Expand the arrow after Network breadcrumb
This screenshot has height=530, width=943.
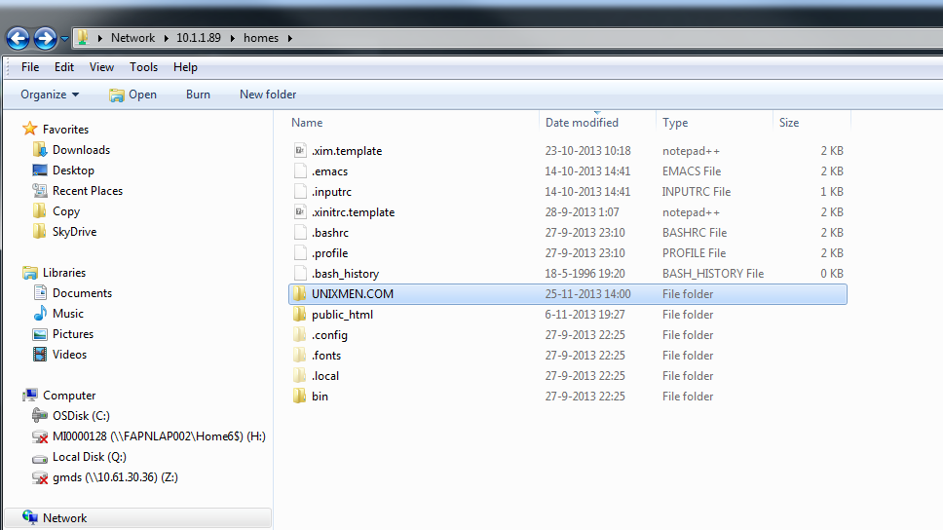(166, 39)
